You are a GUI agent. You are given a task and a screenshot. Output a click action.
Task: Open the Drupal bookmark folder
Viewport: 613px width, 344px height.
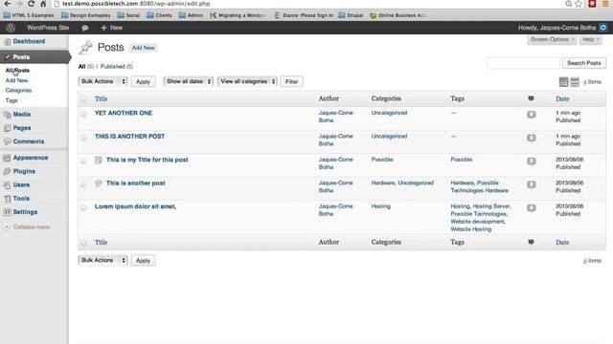351,15
